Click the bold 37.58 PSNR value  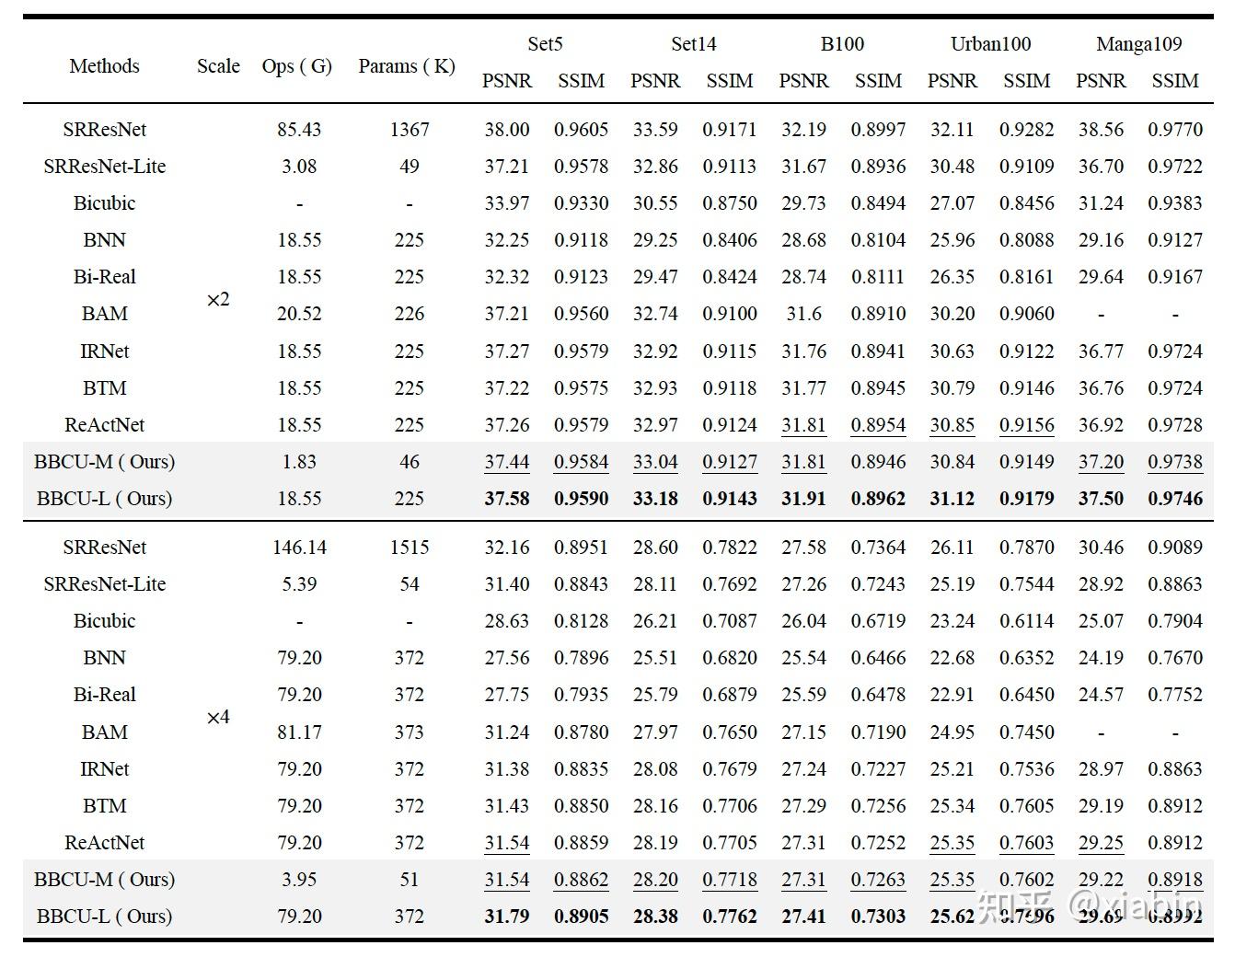click(x=507, y=499)
